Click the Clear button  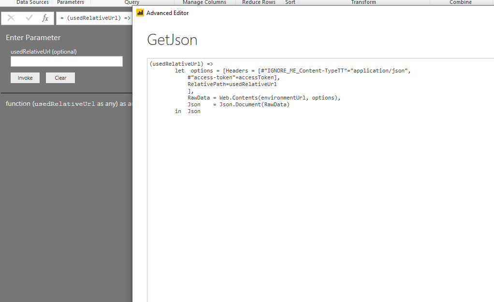[60, 78]
